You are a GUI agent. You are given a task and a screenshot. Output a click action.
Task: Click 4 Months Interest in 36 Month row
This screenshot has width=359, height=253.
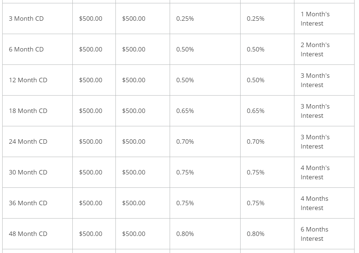pos(314,203)
